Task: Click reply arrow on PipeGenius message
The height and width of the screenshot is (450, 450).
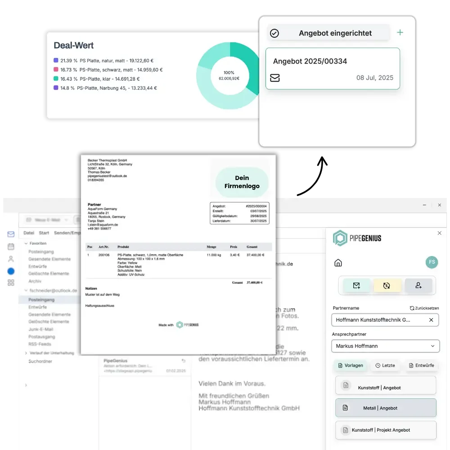Action: pos(184,360)
